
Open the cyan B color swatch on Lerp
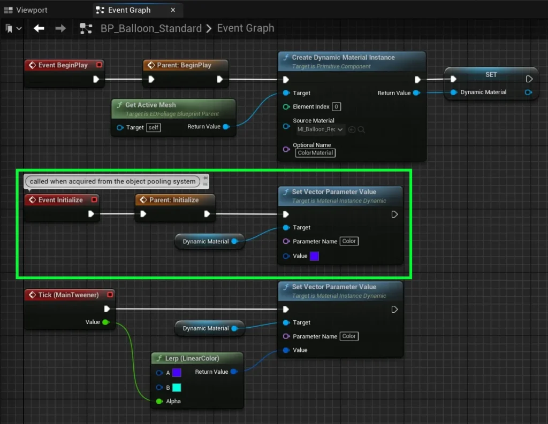[177, 388]
